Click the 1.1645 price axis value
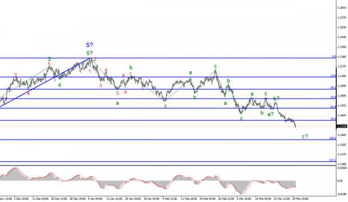 pos(342,135)
